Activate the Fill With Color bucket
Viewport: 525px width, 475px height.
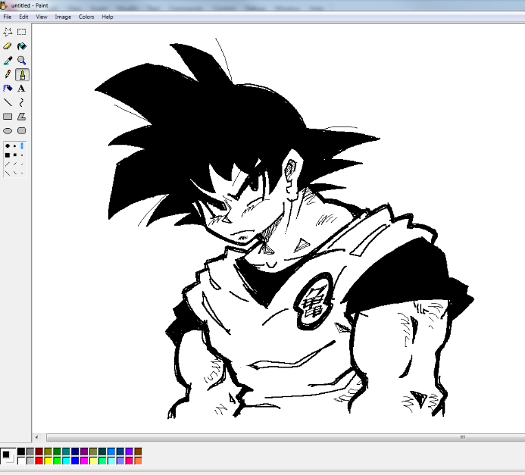point(22,46)
